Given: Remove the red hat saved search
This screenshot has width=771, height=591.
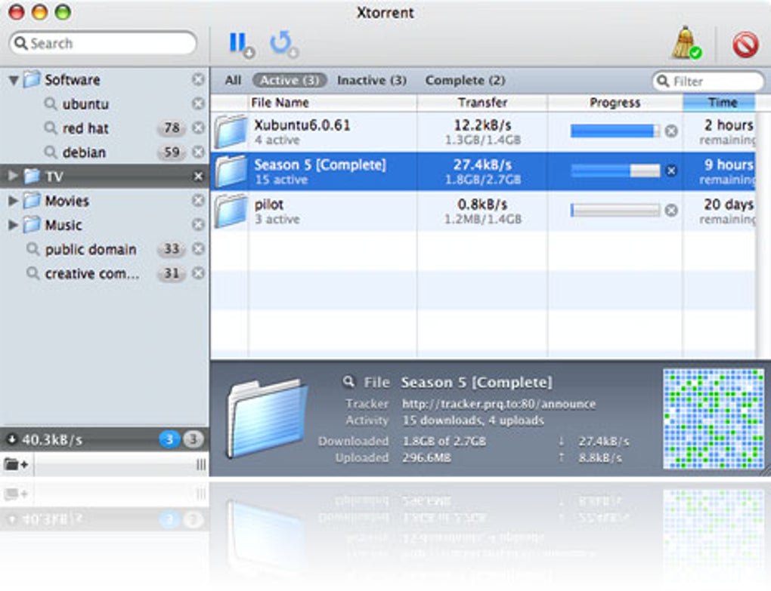Looking at the screenshot, I should pos(198,128).
